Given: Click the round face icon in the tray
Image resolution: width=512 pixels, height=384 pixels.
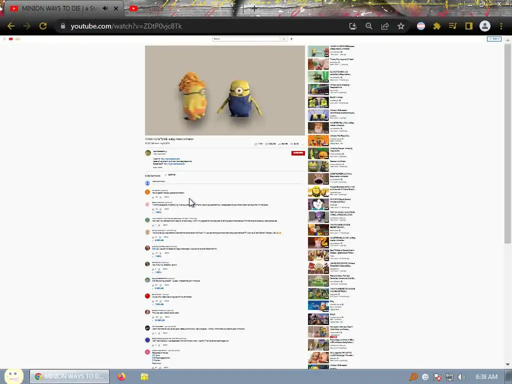Looking at the screenshot, I should tap(425, 377).
